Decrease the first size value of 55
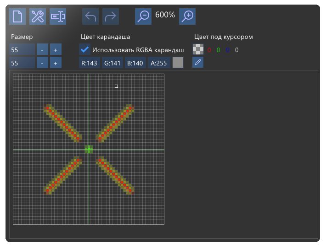 pos(42,49)
